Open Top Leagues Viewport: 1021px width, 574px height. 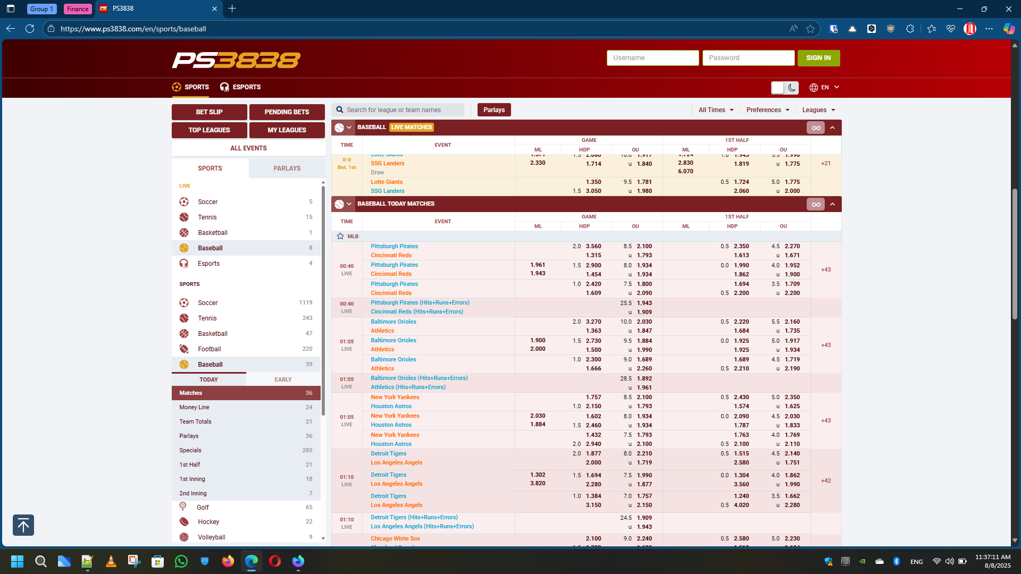click(x=210, y=130)
